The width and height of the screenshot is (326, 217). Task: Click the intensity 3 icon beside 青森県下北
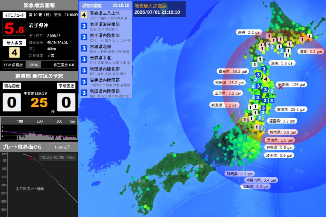click(84, 59)
